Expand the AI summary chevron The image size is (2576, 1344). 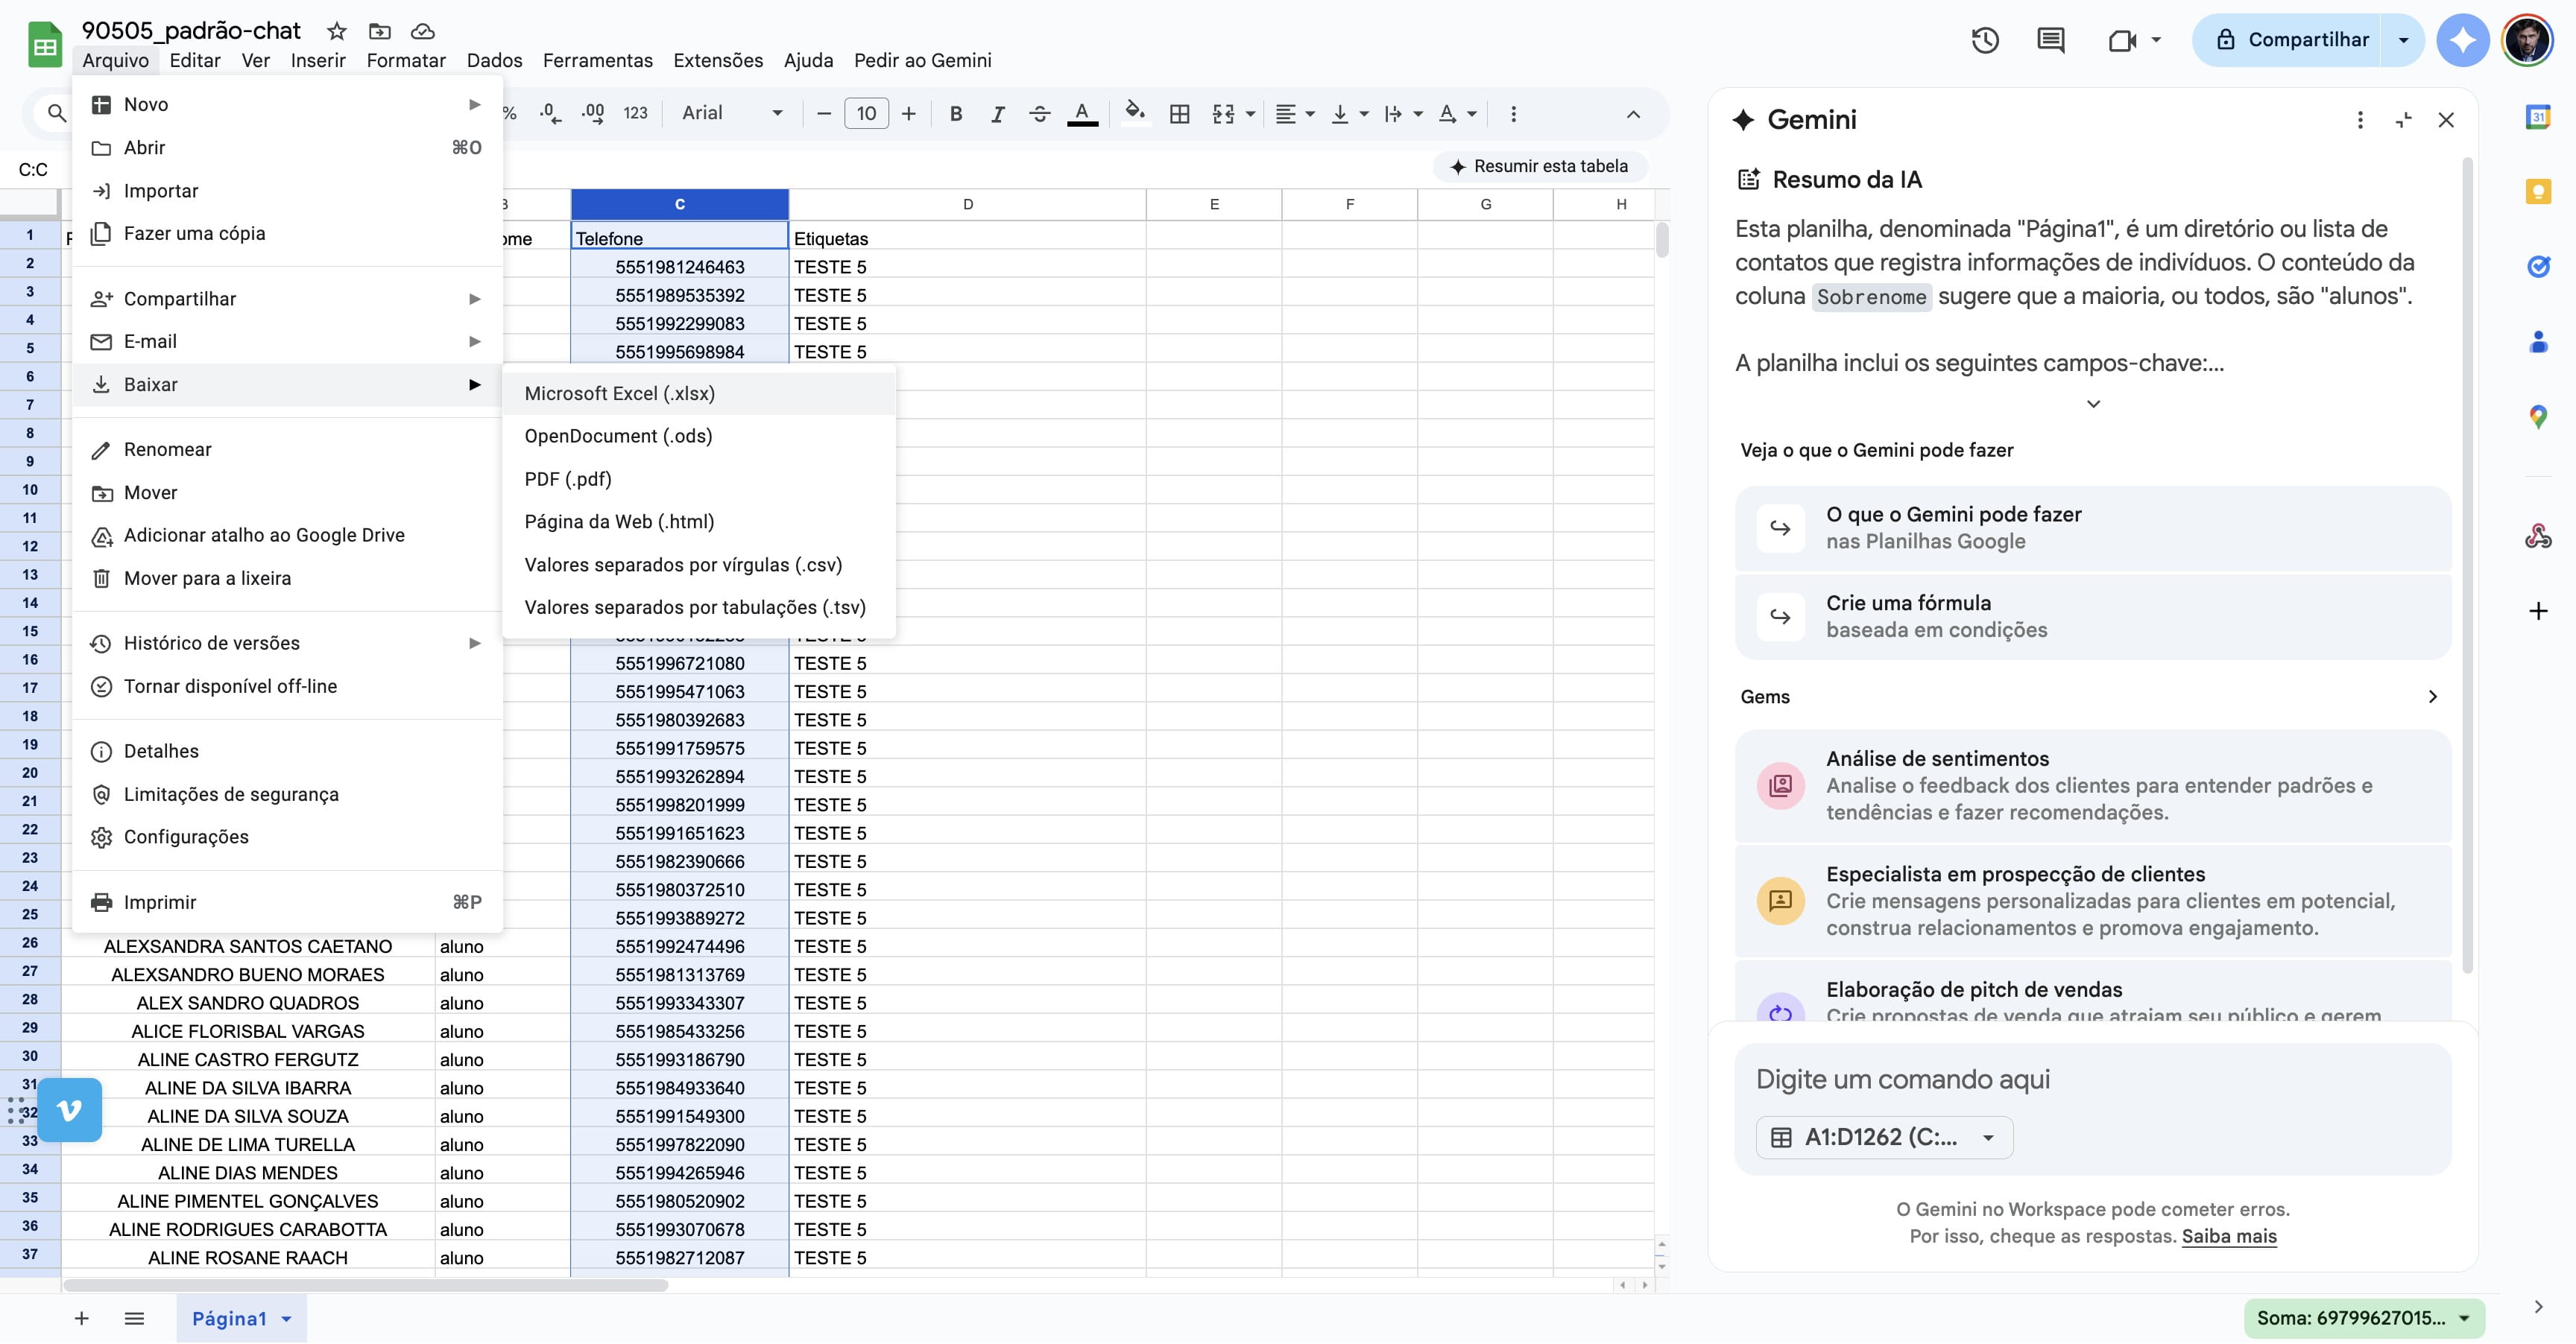pos(2093,404)
